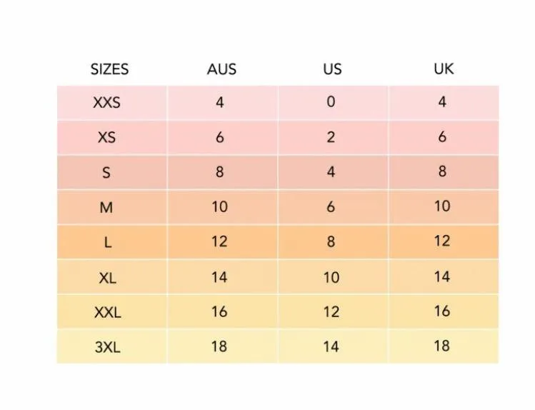Image resolution: width=535 pixels, height=410 pixels.
Task: Select the XS row label
Action: 107,137
